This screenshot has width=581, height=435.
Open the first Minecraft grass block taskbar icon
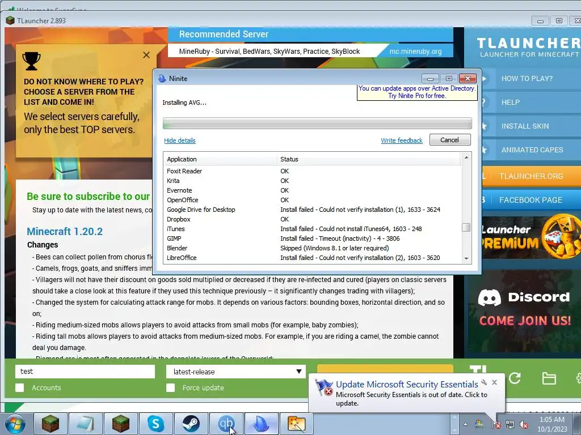pos(50,424)
